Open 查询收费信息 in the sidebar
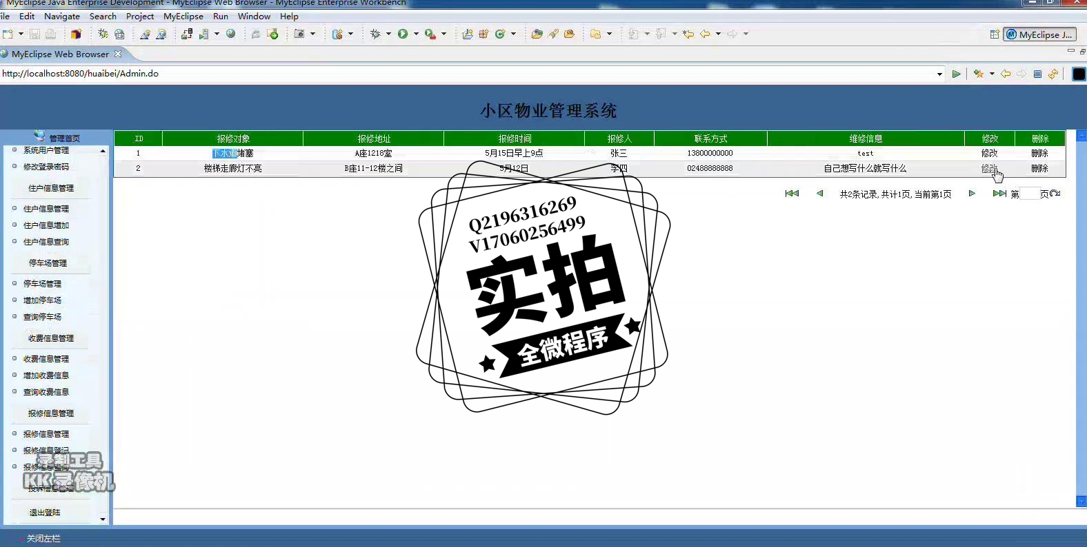1087x547 pixels. coord(46,392)
